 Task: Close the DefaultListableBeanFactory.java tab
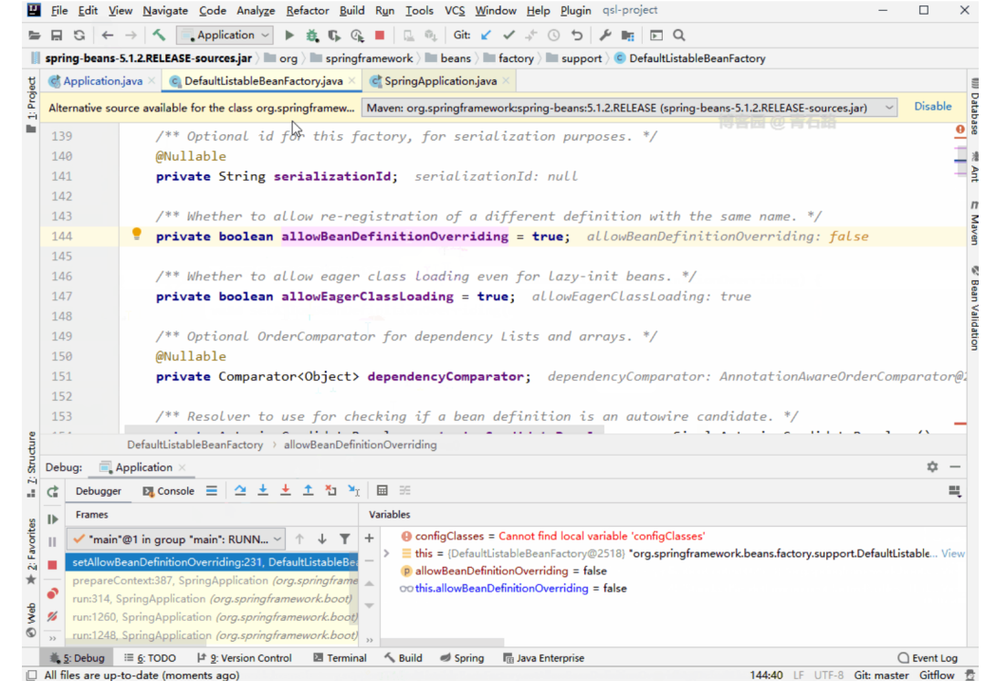[x=352, y=81]
